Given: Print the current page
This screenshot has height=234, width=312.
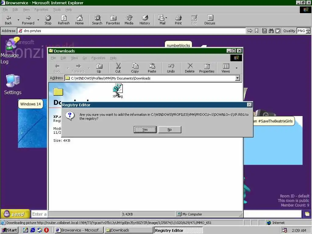Looking at the screenshot, I should [x=178, y=20].
